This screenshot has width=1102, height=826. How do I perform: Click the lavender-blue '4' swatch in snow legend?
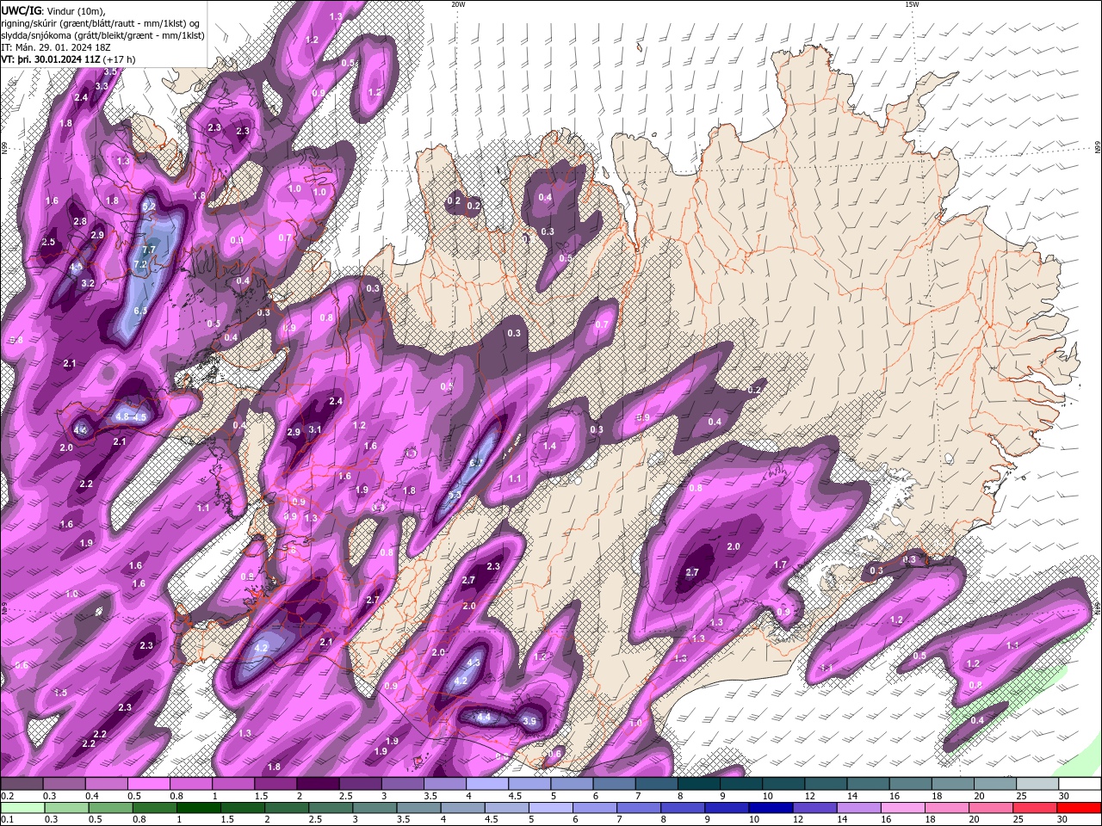[x=486, y=783]
